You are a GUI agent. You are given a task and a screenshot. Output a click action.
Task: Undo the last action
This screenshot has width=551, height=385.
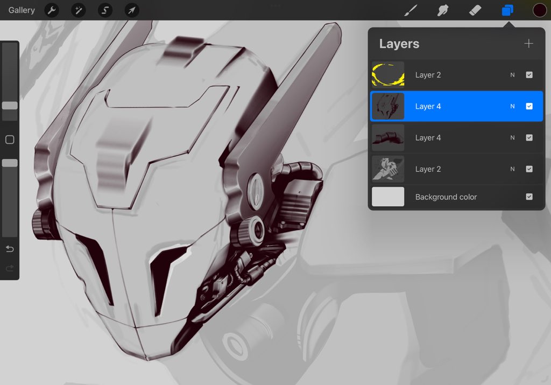pyautogui.click(x=10, y=249)
